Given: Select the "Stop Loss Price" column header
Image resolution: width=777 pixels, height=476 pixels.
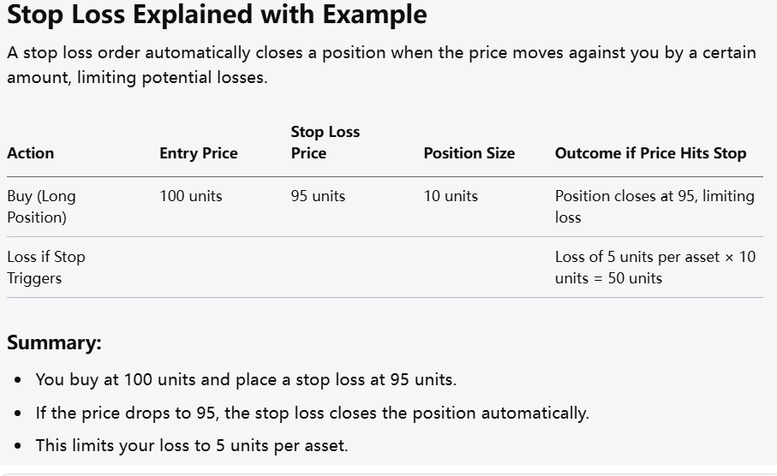Looking at the screenshot, I should click(x=325, y=142).
